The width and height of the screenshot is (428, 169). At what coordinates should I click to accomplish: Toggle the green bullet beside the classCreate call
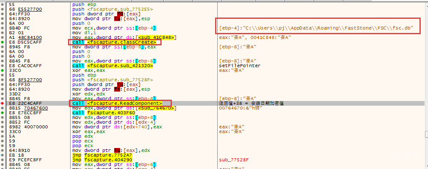[x=3, y=42]
